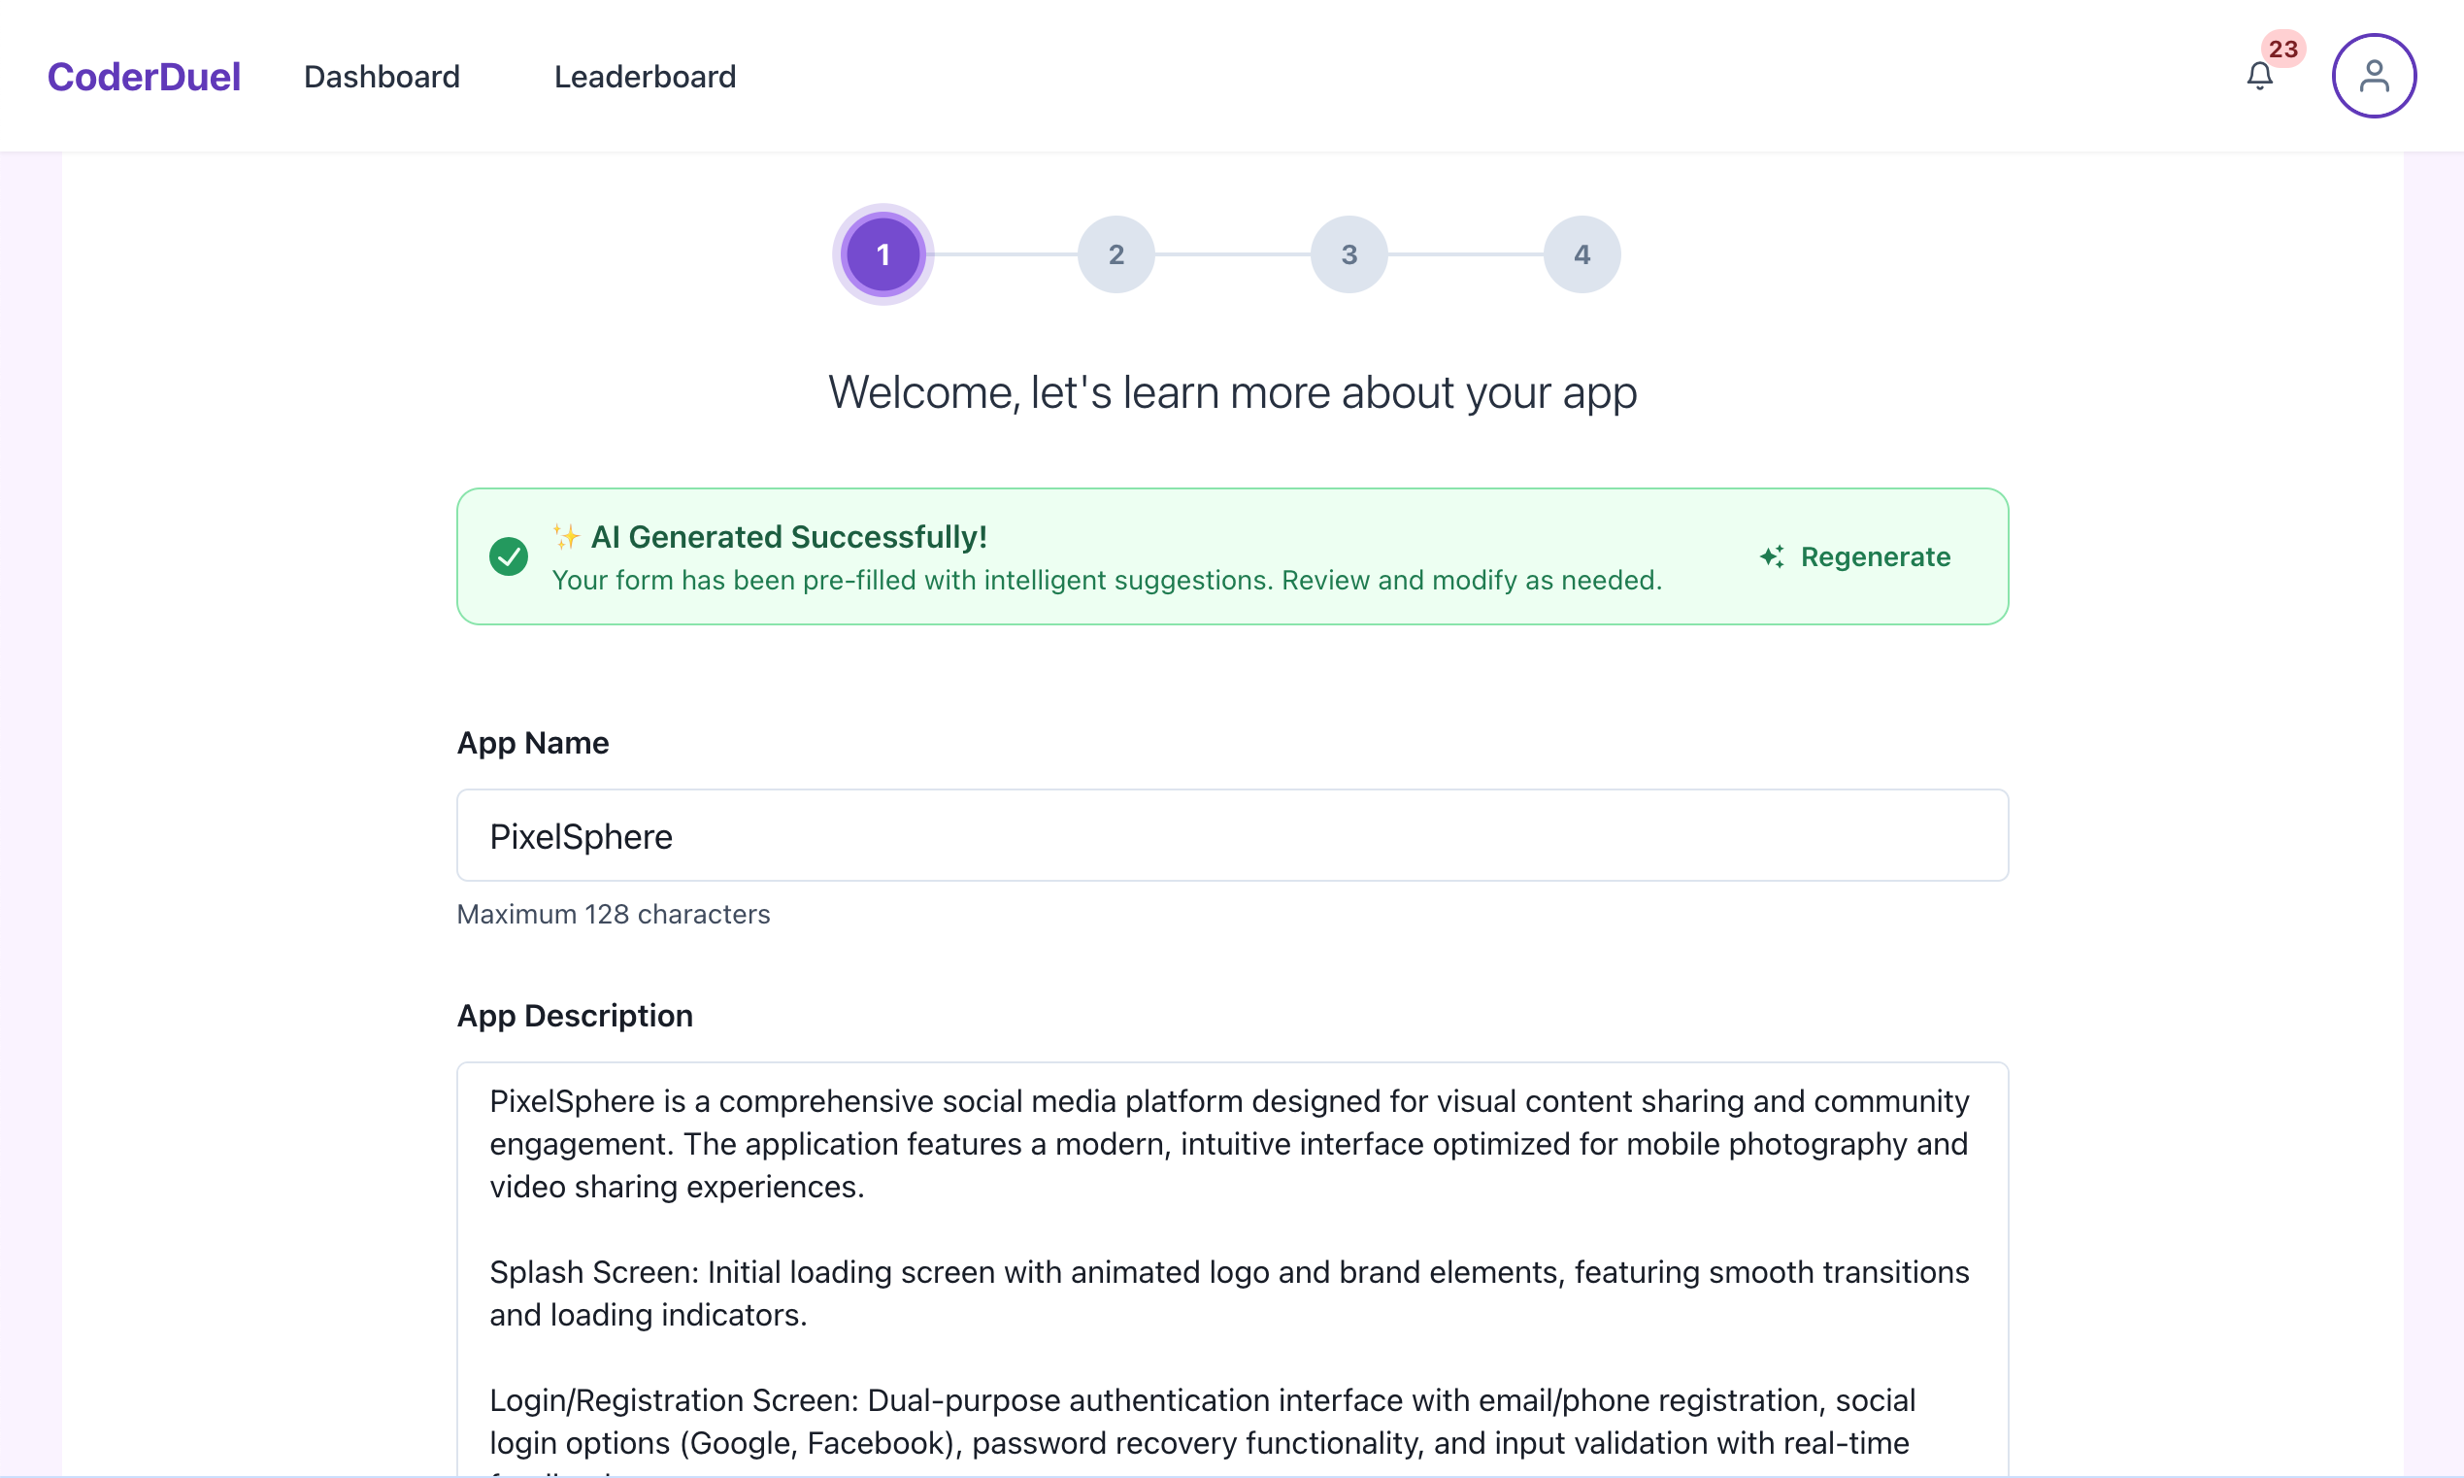This screenshot has height=1478, width=2464.
Task: Open the Dashboard menu item
Action: point(383,77)
